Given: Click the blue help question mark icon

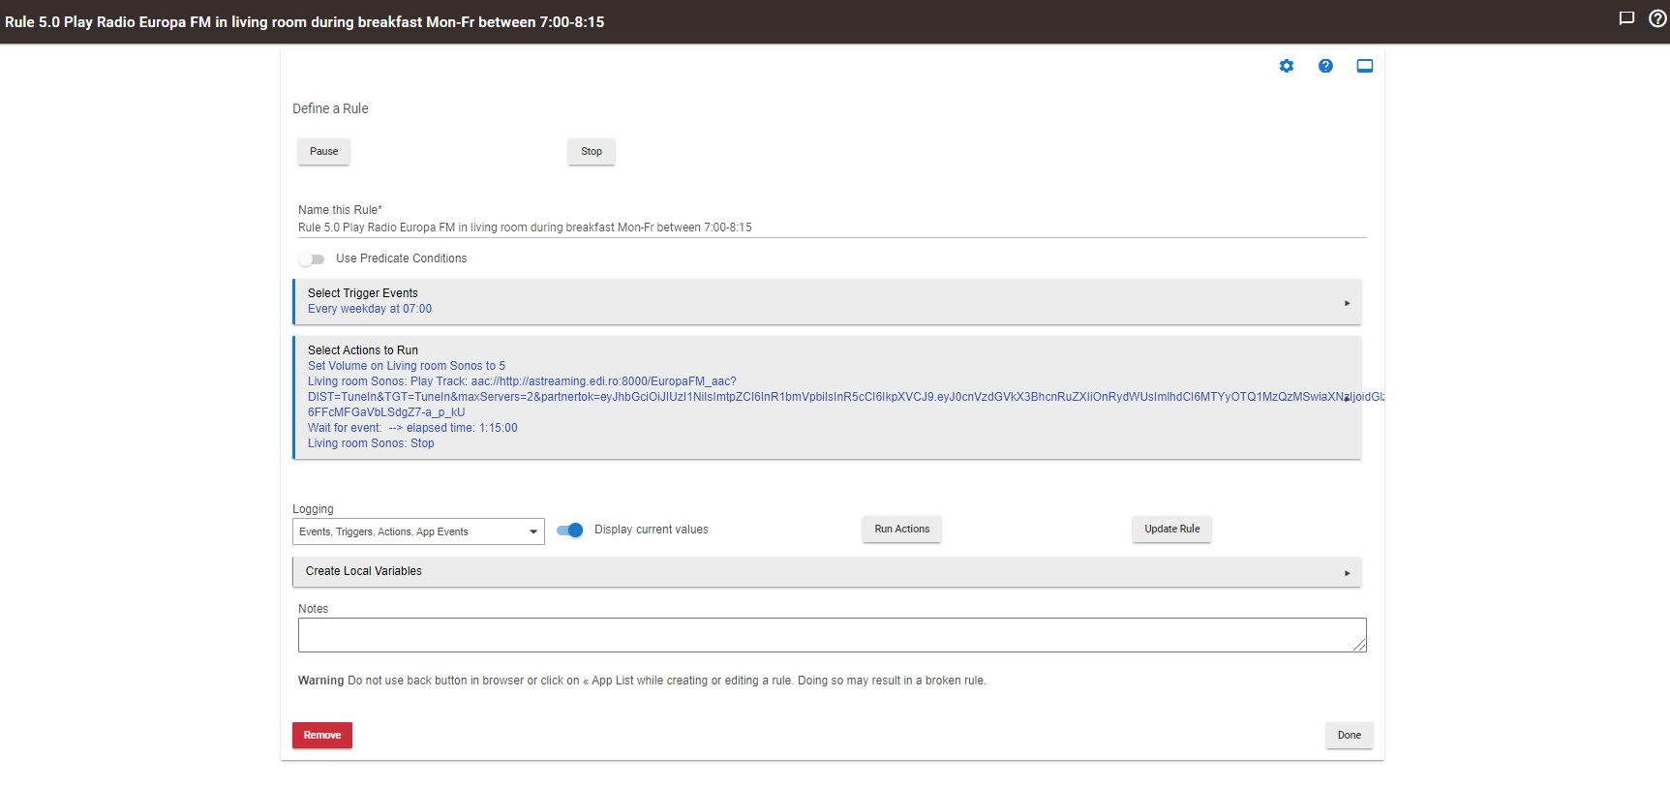Looking at the screenshot, I should pyautogui.click(x=1325, y=66).
